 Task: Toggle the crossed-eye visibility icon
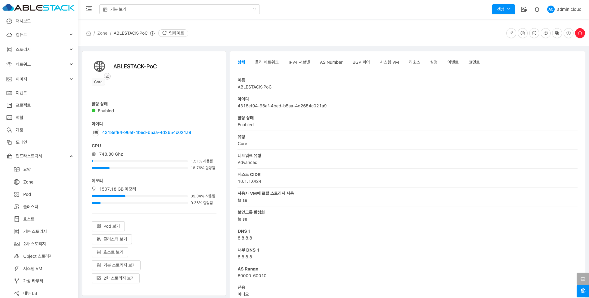click(x=545, y=33)
